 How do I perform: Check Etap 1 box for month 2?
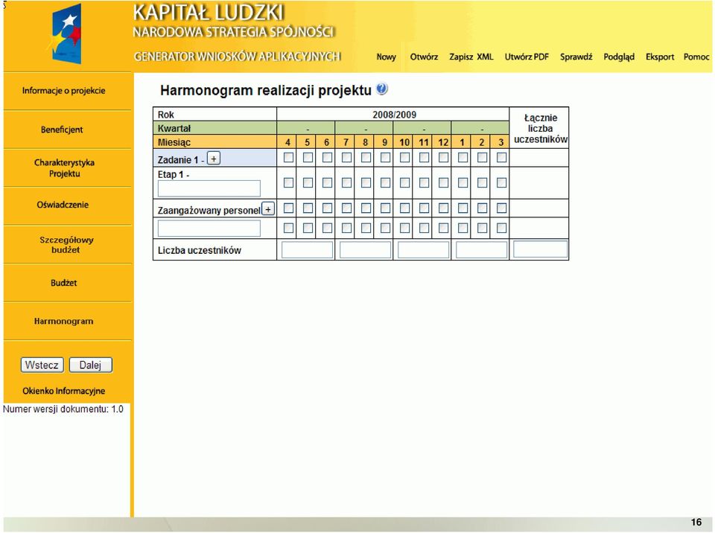click(x=482, y=183)
